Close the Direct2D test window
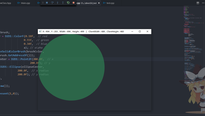The image size is (205, 116). click(147, 31)
